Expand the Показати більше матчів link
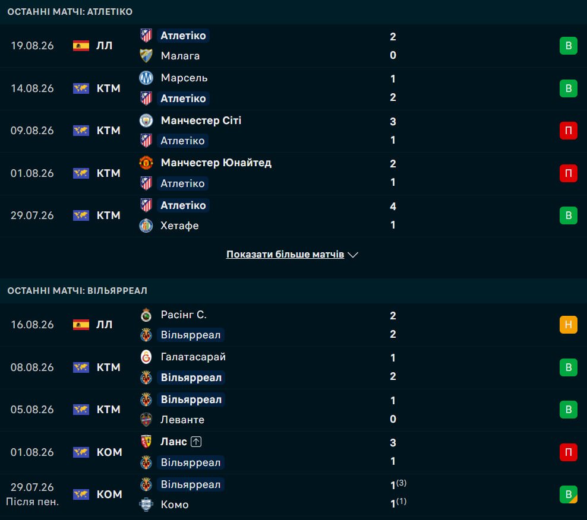The height and width of the screenshot is (520, 587). point(285,255)
